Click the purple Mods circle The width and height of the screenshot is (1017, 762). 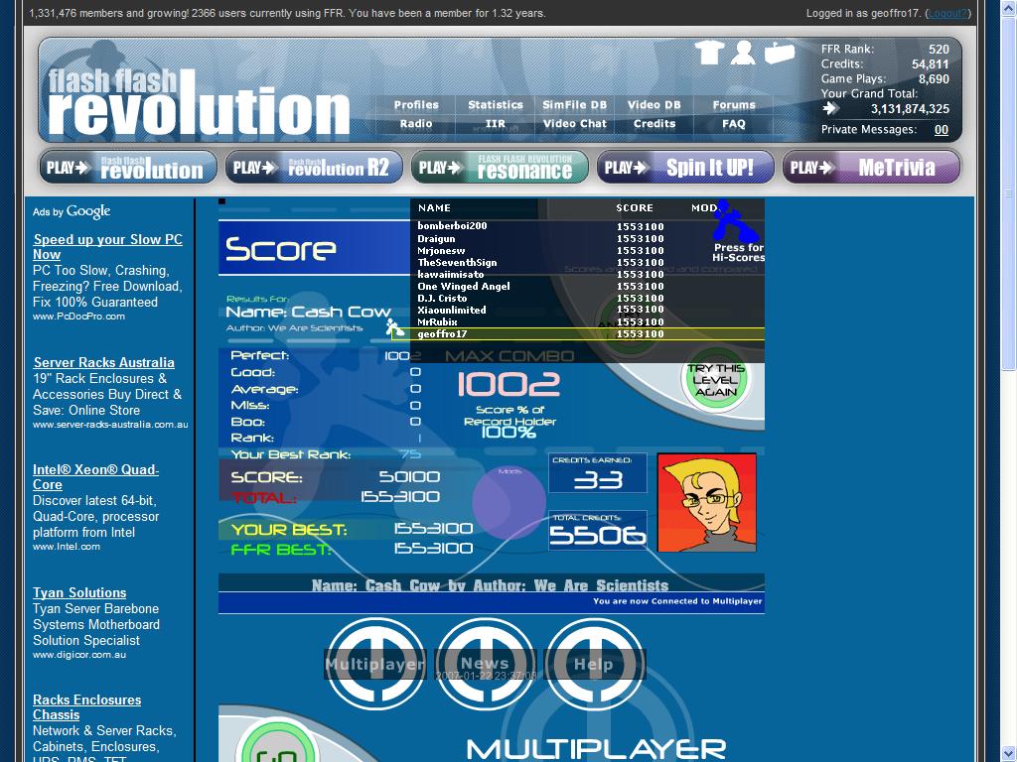(x=508, y=502)
